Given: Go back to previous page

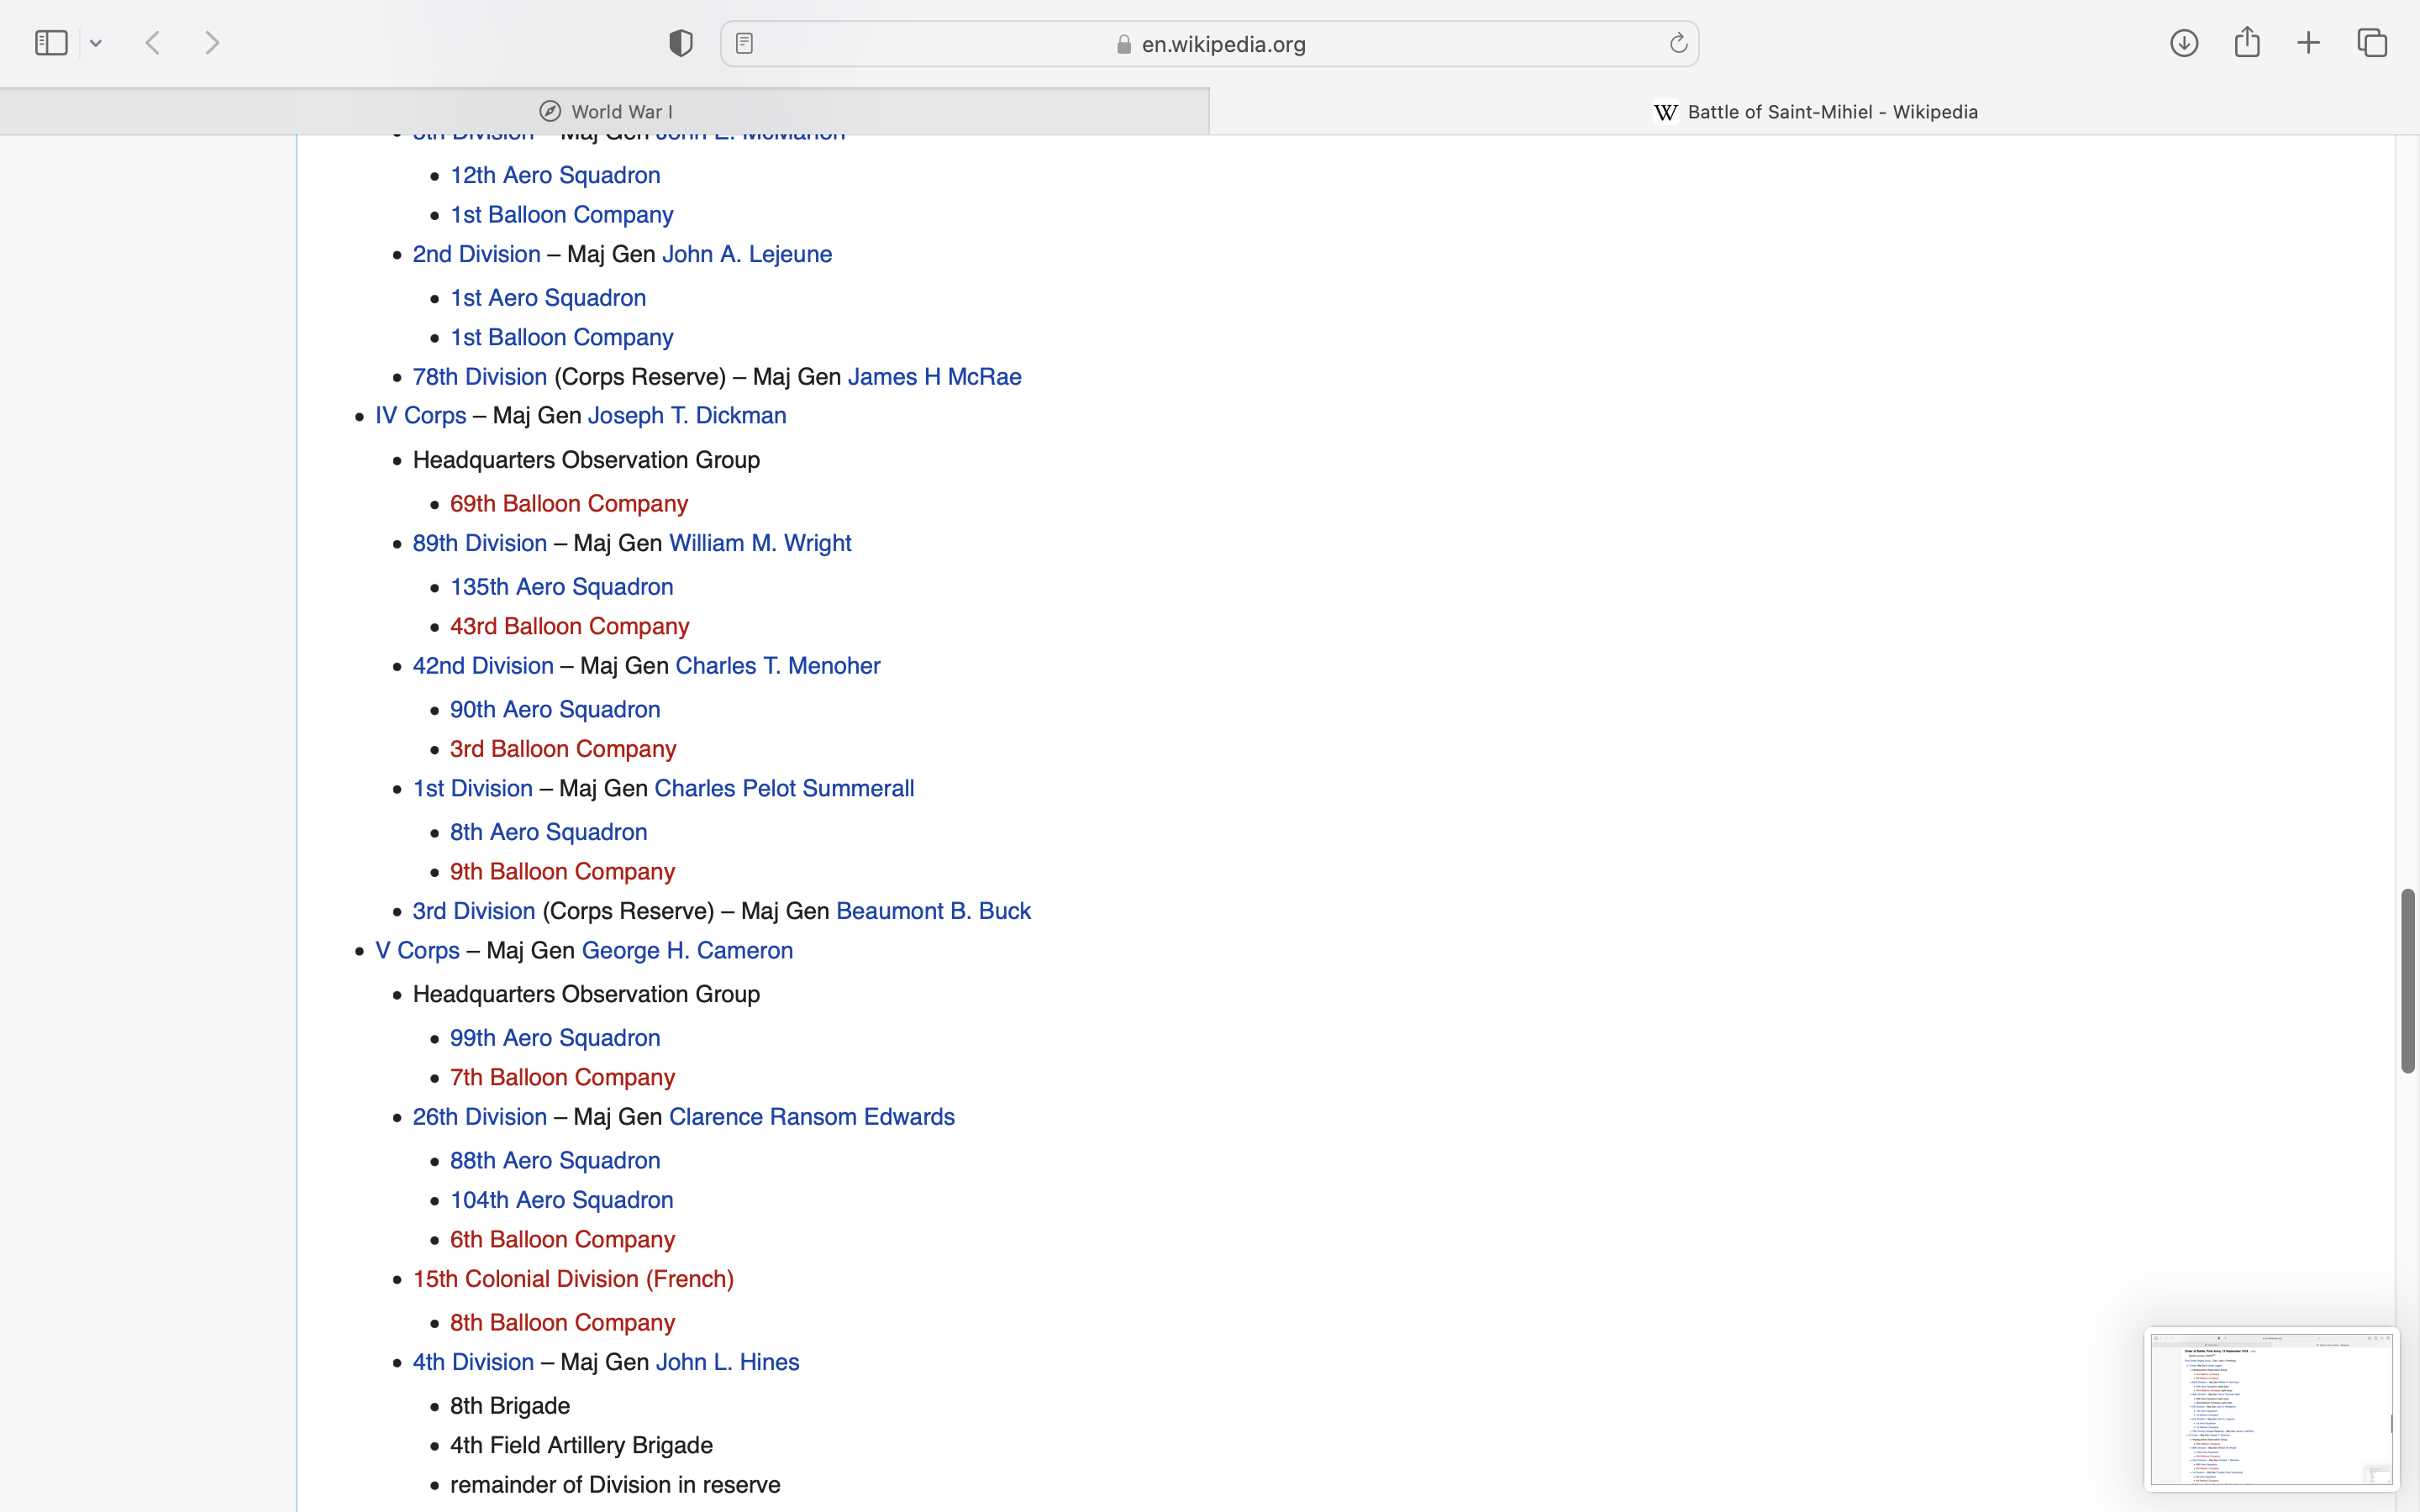Looking at the screenshot, I should (x=154, y=43).
